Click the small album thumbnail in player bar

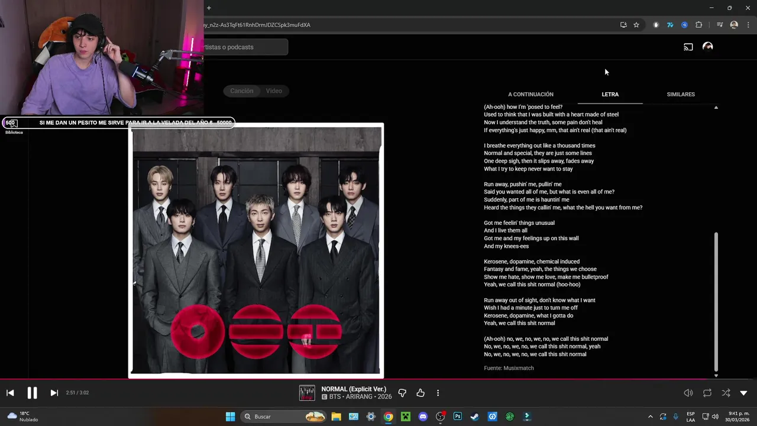307,393
